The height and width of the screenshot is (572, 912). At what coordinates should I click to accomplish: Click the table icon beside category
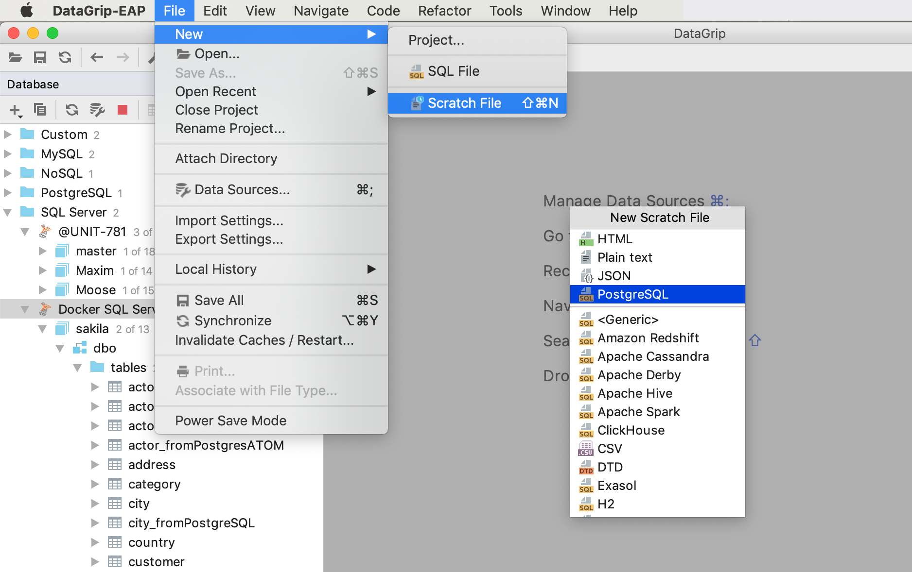tap(115, 484)
